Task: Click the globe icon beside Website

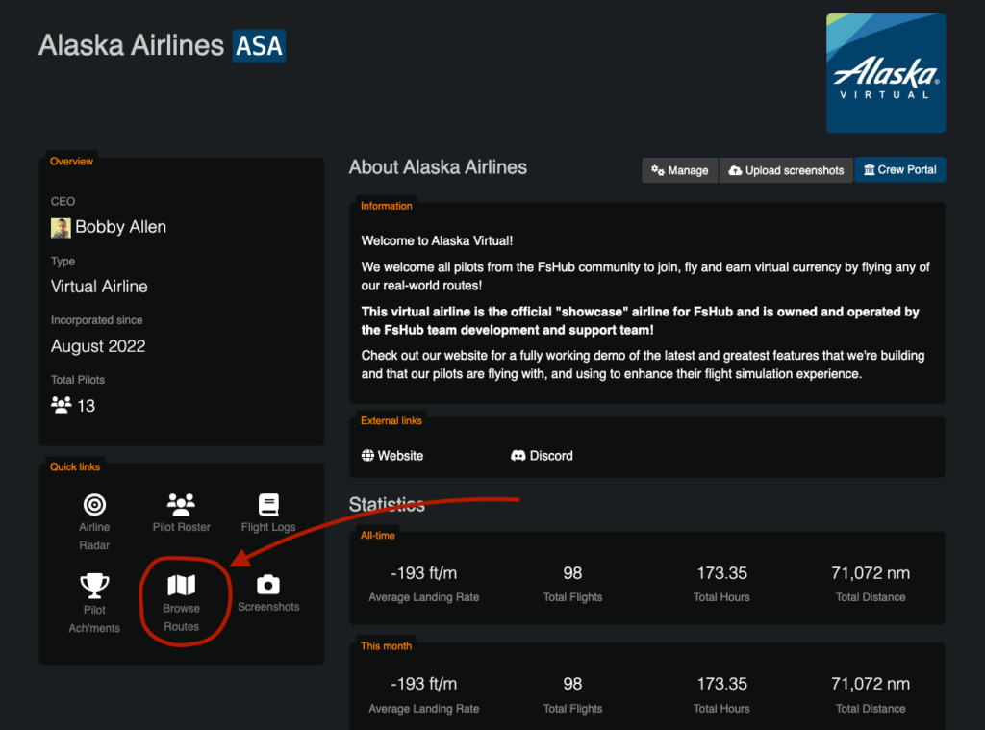Action: [367, 456]
